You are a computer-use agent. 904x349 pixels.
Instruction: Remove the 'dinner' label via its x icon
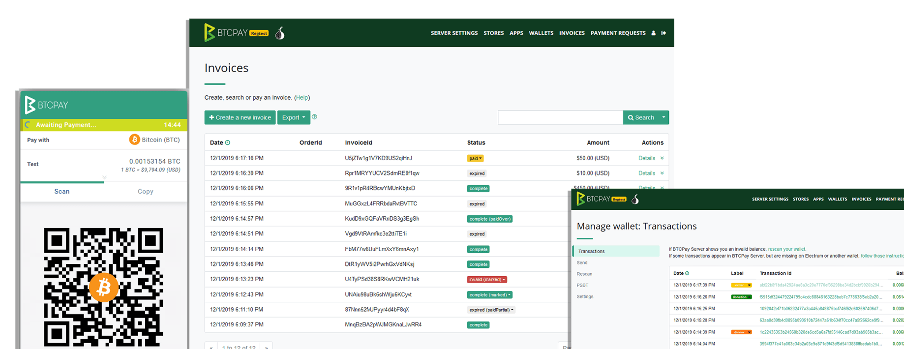point(749,332)
